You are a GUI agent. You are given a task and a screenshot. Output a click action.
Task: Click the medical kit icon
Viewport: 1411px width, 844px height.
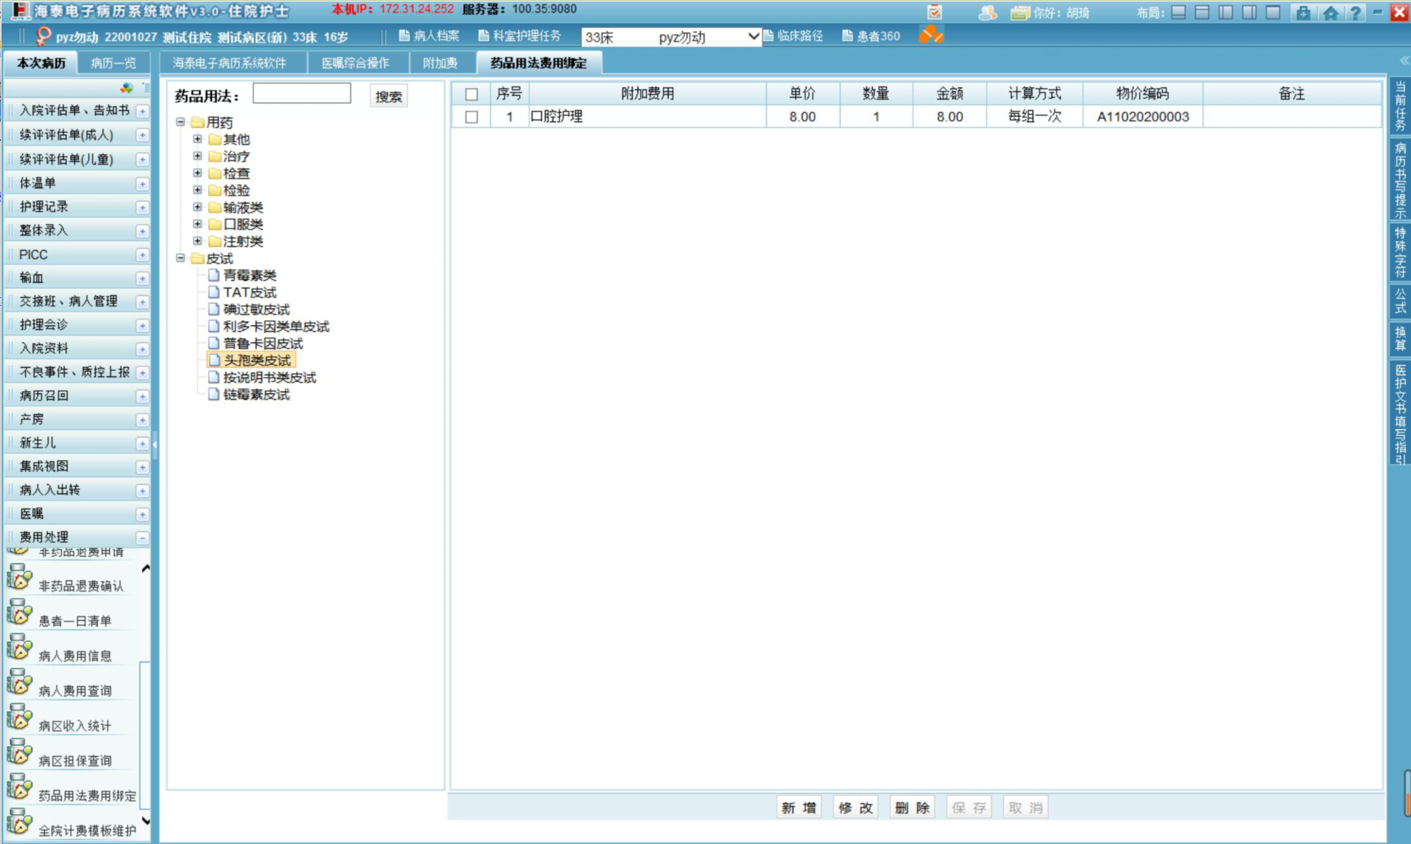[1302, 13]
